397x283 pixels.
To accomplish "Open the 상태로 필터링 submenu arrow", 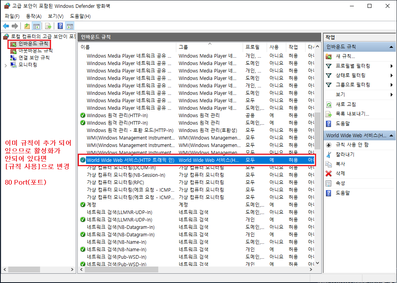I will 392,76.
